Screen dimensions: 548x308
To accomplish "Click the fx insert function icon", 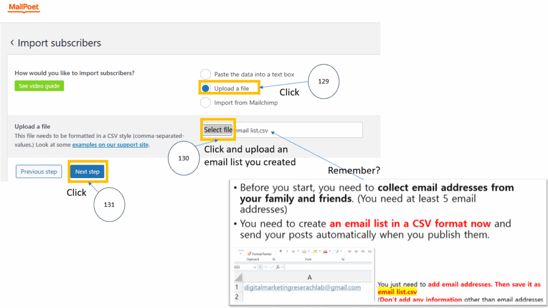I will pos(278,266).
